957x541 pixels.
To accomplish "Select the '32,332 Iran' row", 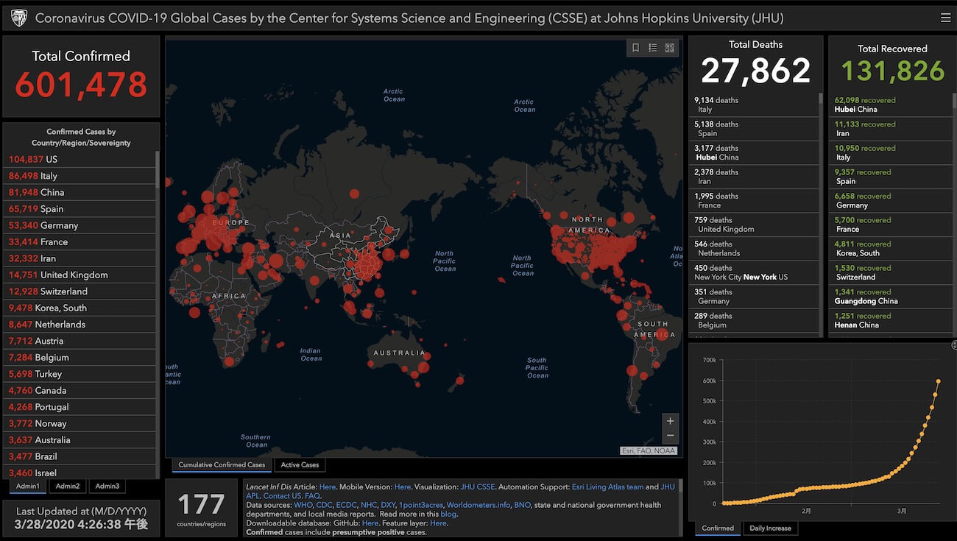I will tap(81, 258).
